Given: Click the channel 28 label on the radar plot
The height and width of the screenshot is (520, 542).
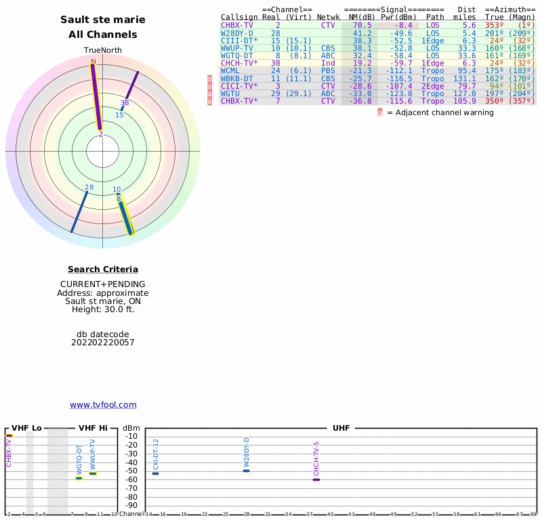Looking at the screenshot, I should pyautogui.click(x=89, y=188).
